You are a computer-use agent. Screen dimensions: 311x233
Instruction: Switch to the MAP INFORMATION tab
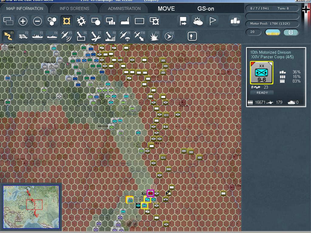point(25,8)
